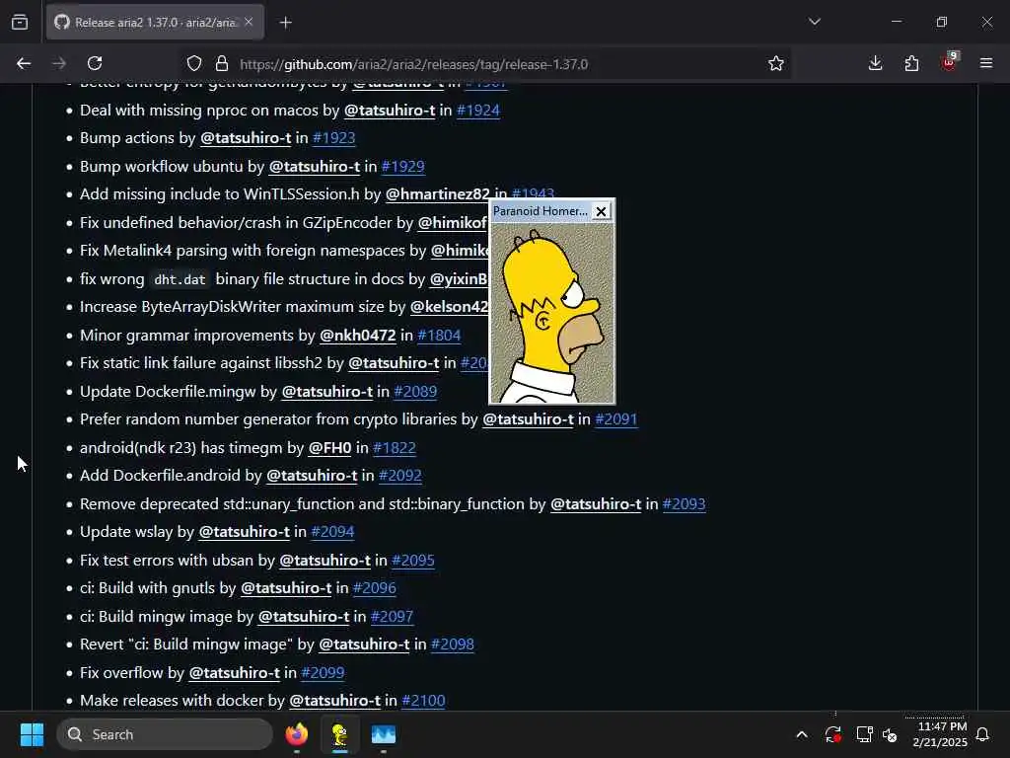Click the Paranoid Homer image
This screenshot has height=758, width=1010.
tap(552, 313)
